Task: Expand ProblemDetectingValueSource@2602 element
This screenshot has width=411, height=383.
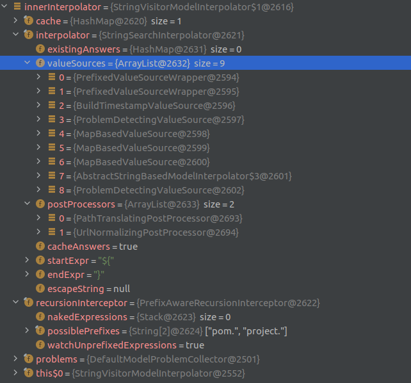Action: coord(38,190)
